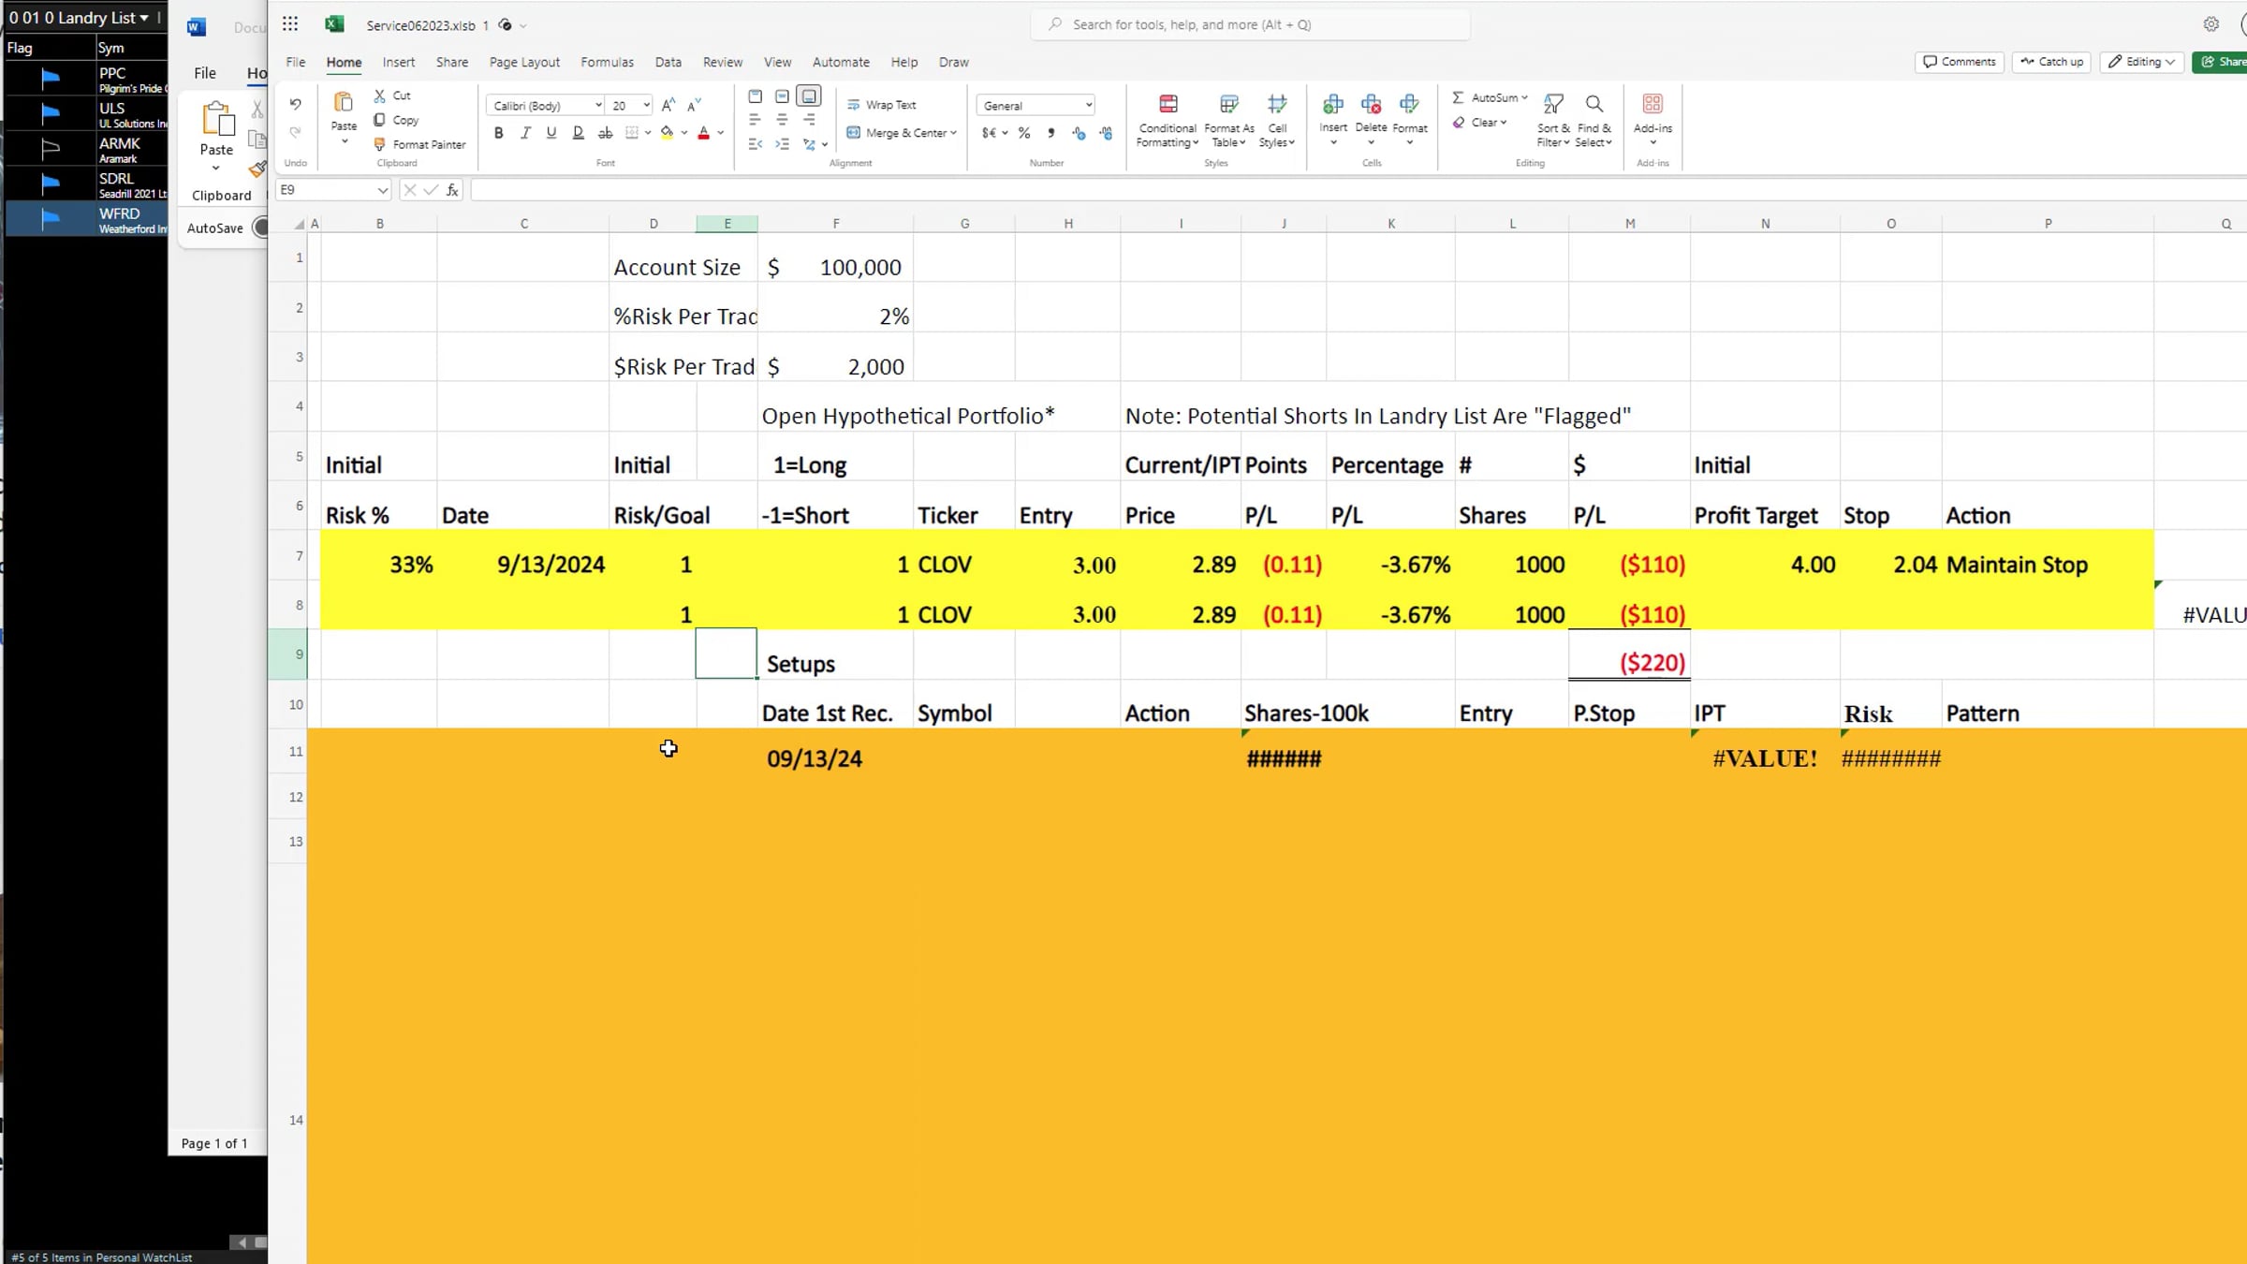Switch to the Insert tab
The width and height of the screenshot is (2247, 1264).
tap(399, 62)
